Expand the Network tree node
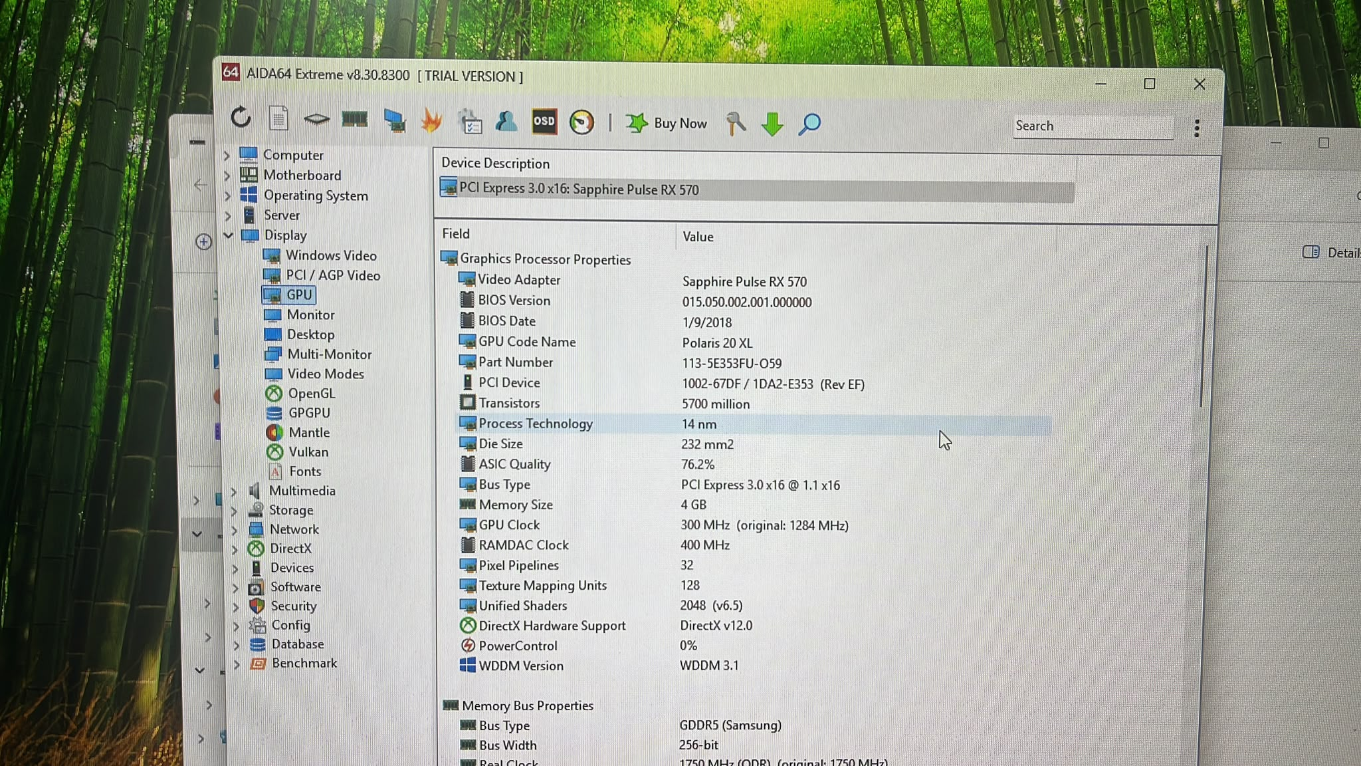The height and width of the screenshot is (766, 1361). (234, 530)
